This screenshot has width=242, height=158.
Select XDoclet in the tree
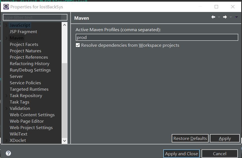click(18, 140)
